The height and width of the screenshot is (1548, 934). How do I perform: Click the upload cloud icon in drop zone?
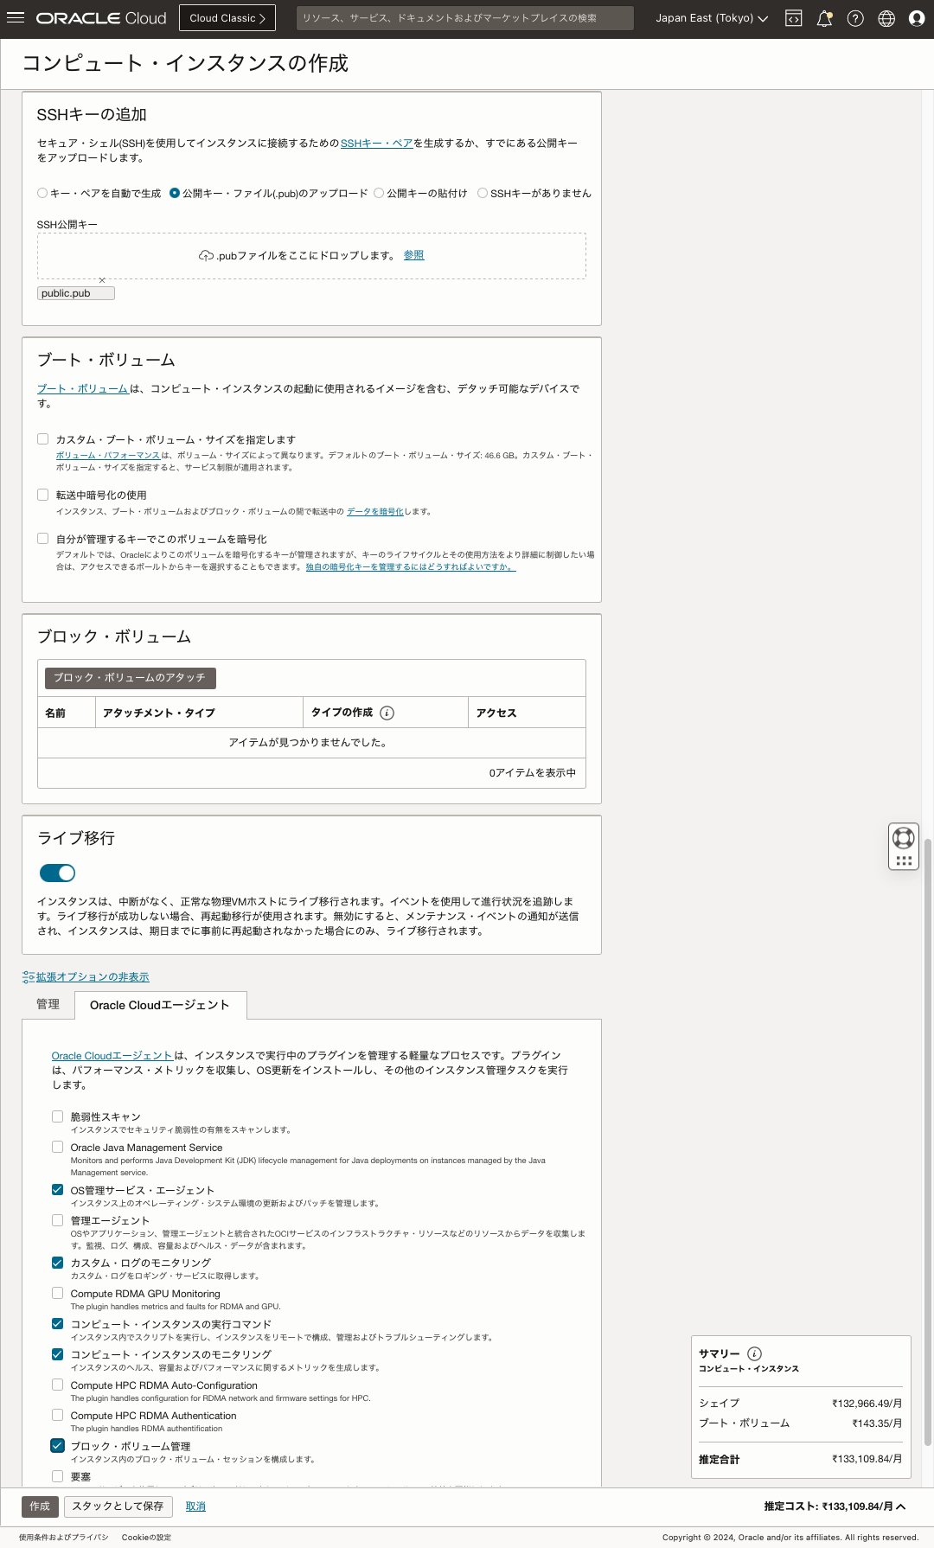pos(206,255)
